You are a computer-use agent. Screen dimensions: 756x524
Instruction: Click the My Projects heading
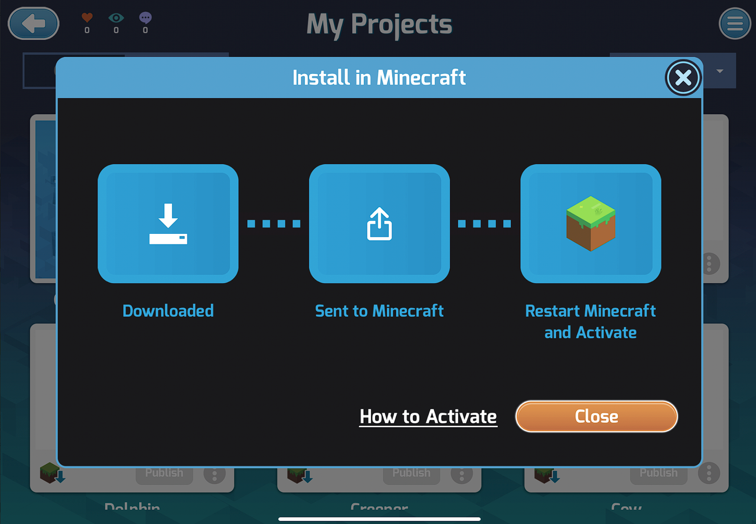click(379, 24)
